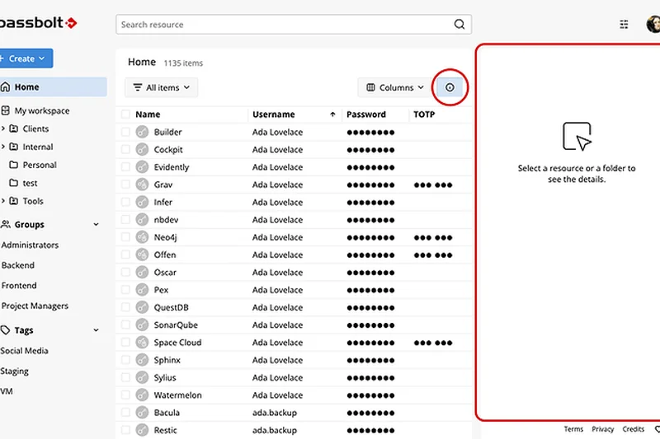Sort by the Password column header
The image size is (660, 439).
pos(365,114)
